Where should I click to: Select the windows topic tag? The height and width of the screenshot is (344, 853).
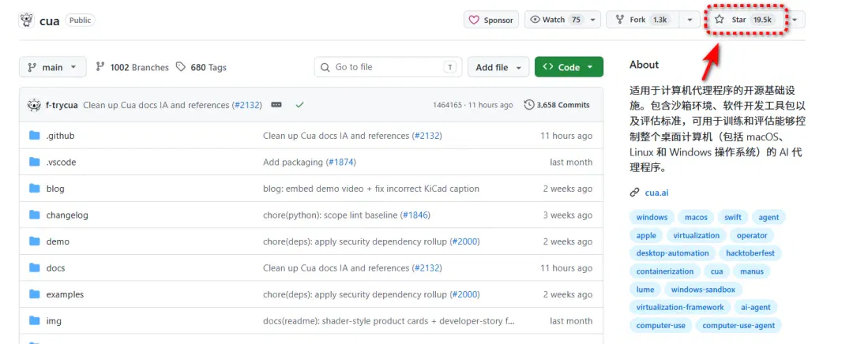652,218
